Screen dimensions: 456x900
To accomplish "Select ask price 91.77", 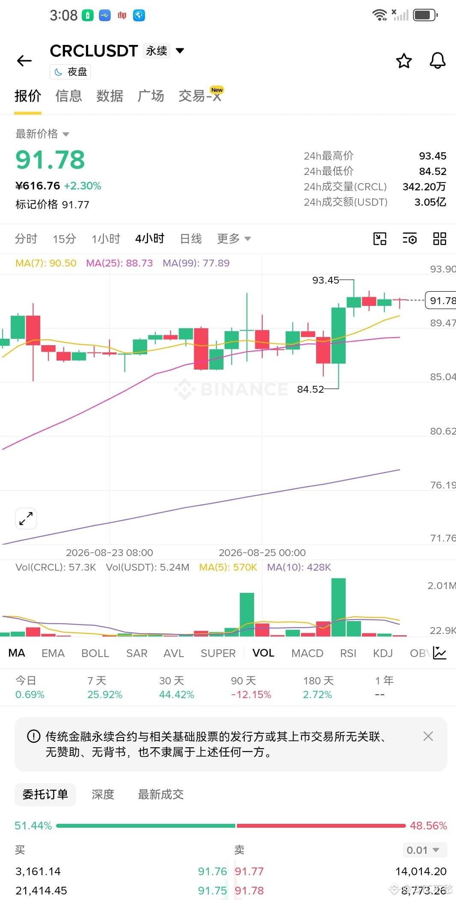I will (x=249, y=871).
